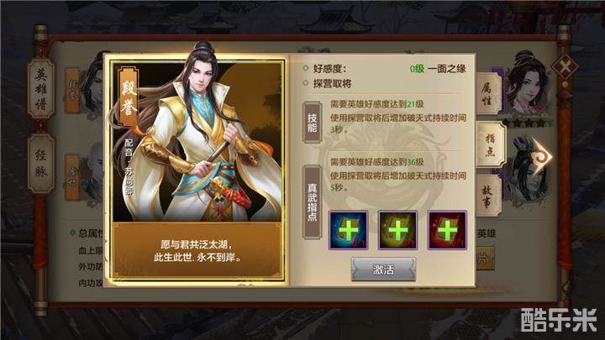The image size is (605, 340).
Task: Click the 好感度 affection level row
Action: point(385,69)
